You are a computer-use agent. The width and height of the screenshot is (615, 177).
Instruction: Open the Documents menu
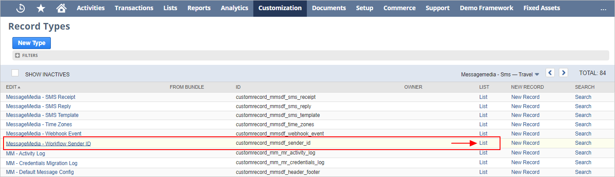pyautogui.click(x=329, y=8)
